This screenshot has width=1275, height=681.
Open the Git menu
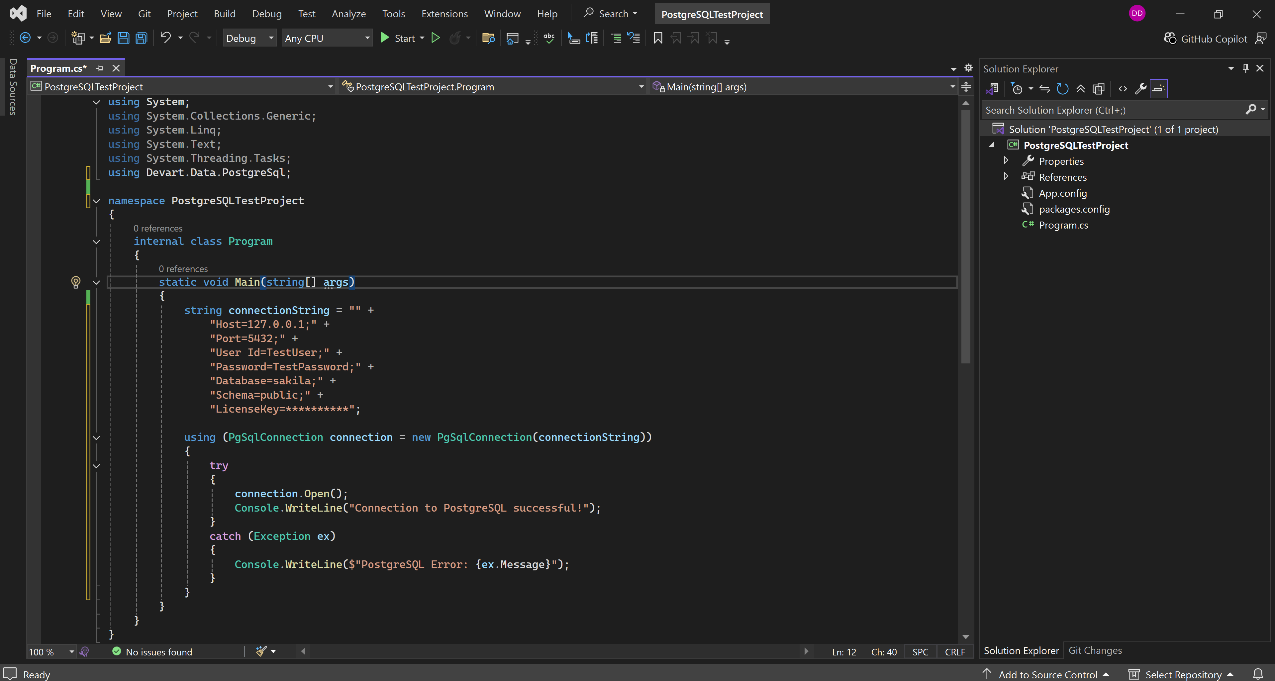pyautogui.click(x=144, y=13)
